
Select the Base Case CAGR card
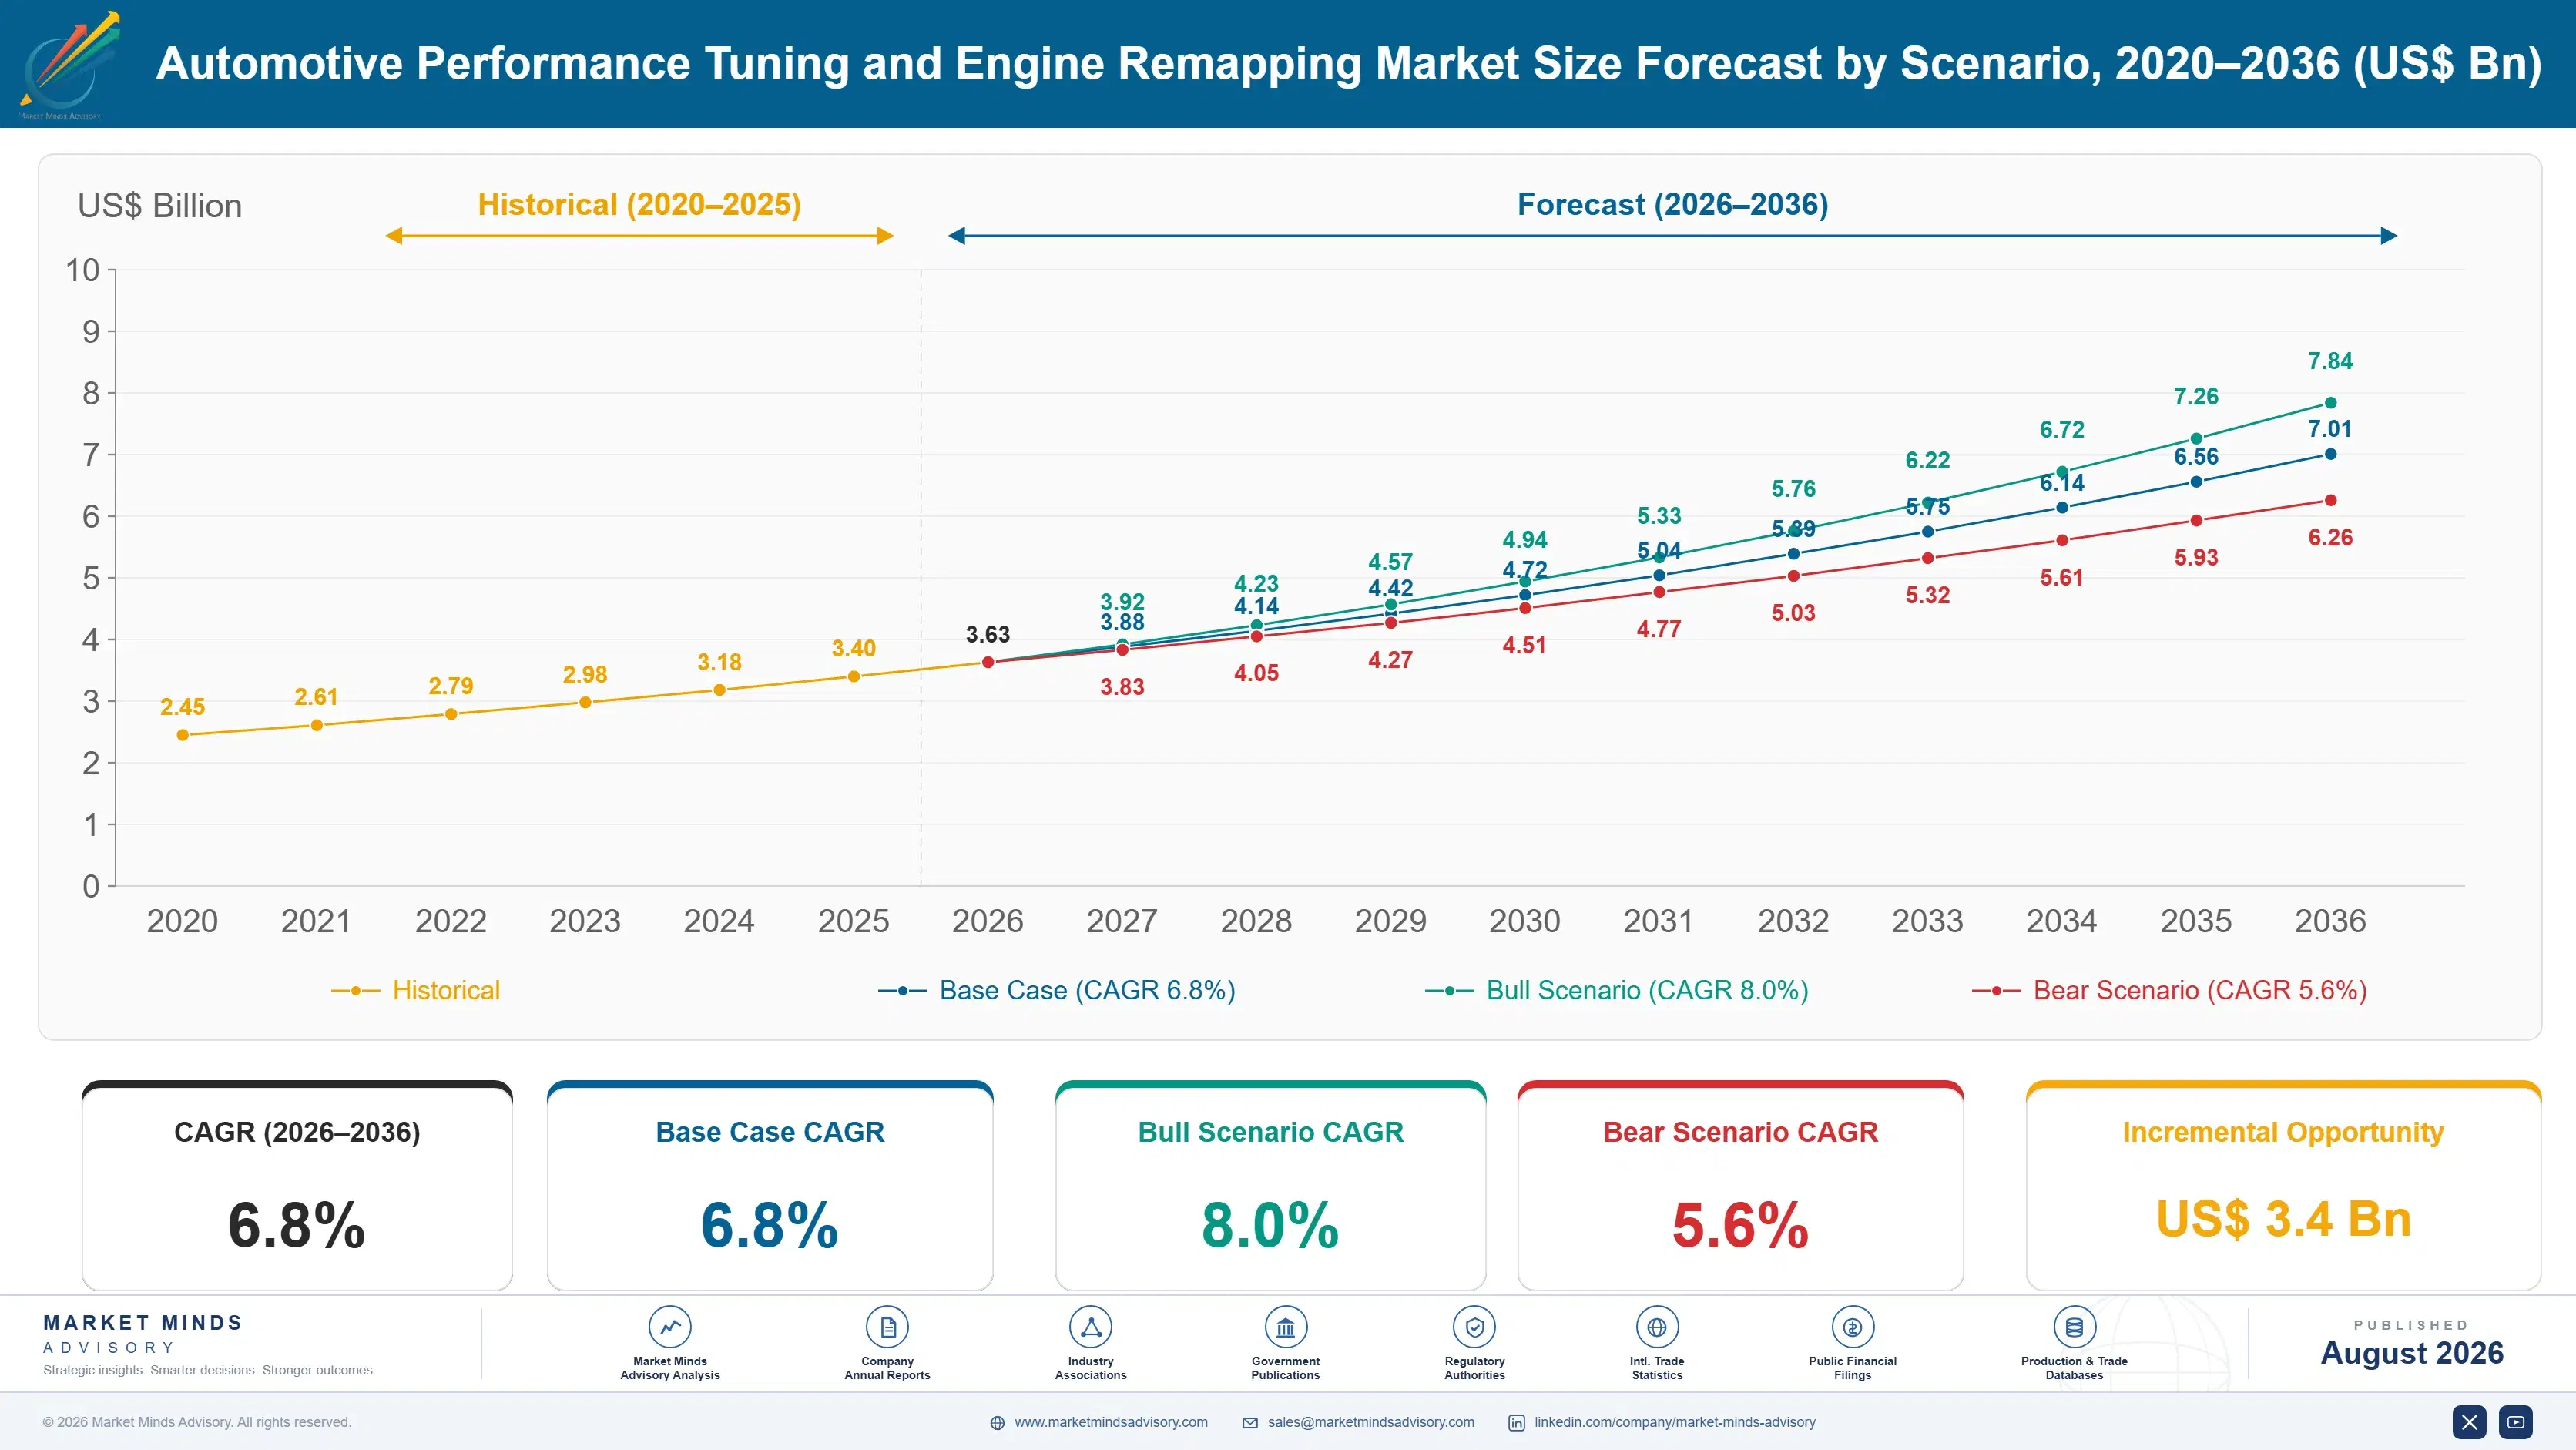coord(770,1186)
